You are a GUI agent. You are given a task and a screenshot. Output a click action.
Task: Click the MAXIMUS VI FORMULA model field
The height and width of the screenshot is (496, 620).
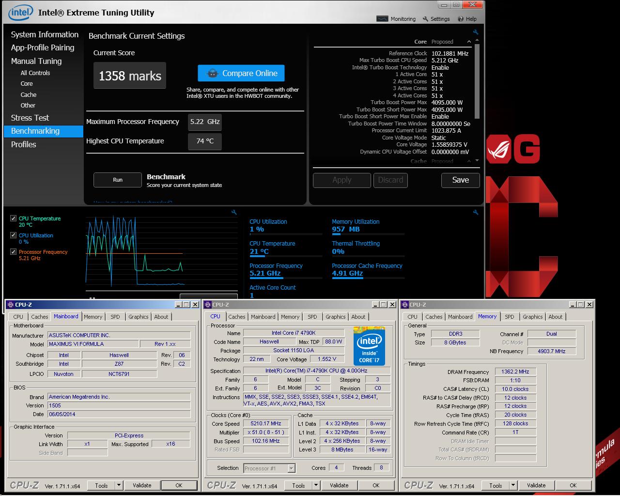(x=93, y=344)
